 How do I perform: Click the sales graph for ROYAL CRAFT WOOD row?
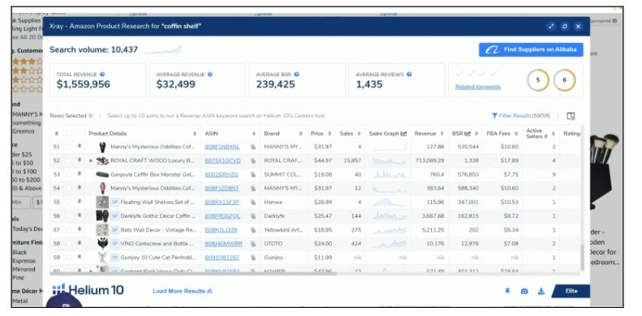coord(390,160)
